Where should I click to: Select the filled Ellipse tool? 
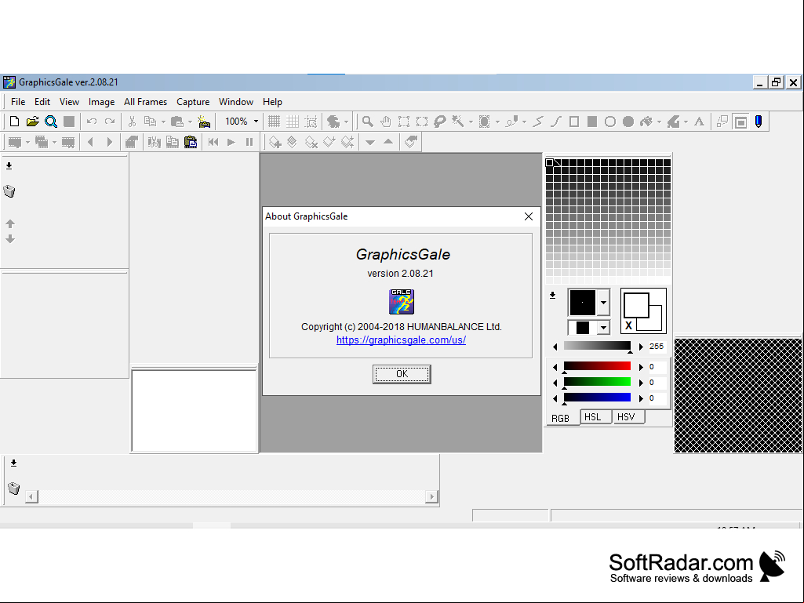pyautogui.click(x=628, y=122)
